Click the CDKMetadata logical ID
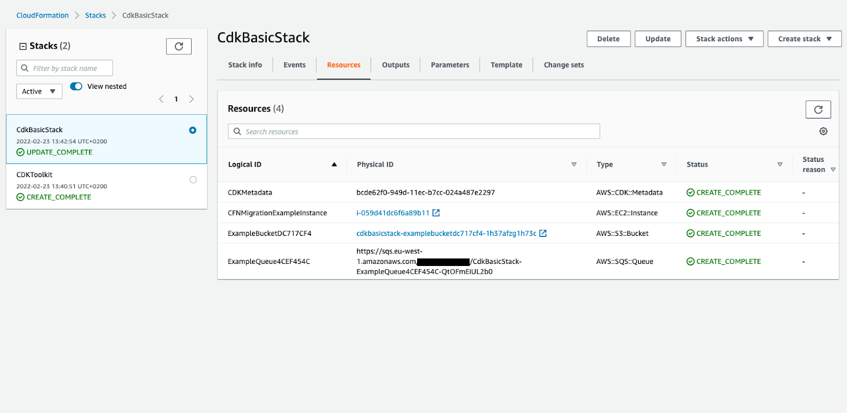Screen dimensions: 847x413 [250, 192]
